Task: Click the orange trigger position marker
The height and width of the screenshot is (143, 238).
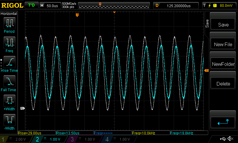Action: coord(77,15)
